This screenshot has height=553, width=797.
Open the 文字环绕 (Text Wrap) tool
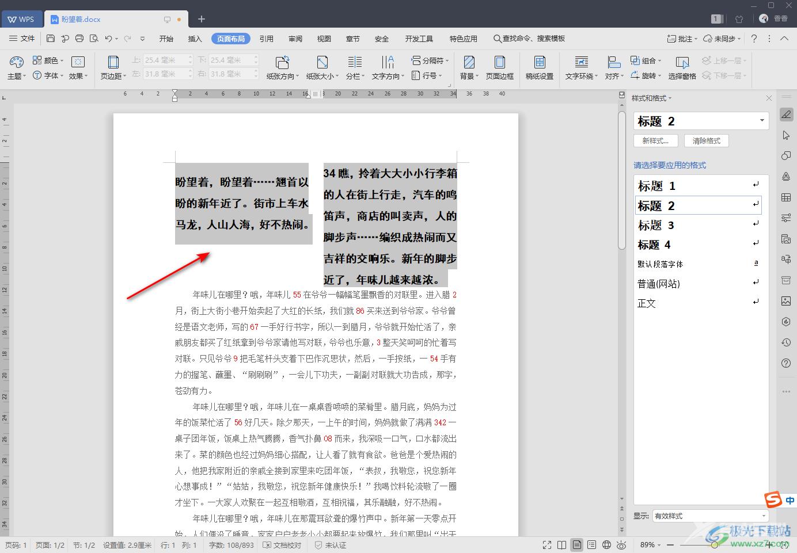582,67
